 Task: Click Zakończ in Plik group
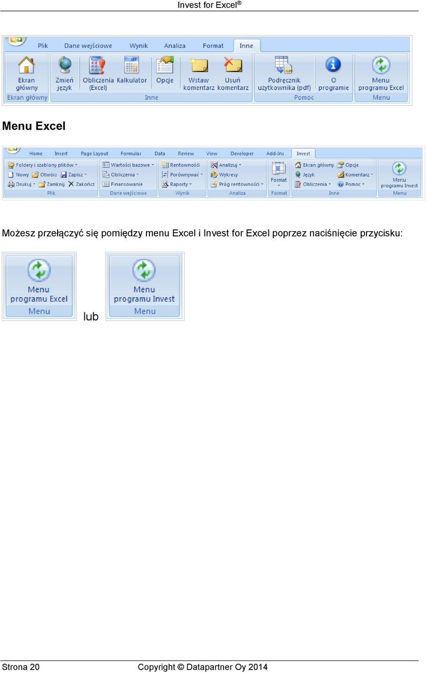point(81,184)
